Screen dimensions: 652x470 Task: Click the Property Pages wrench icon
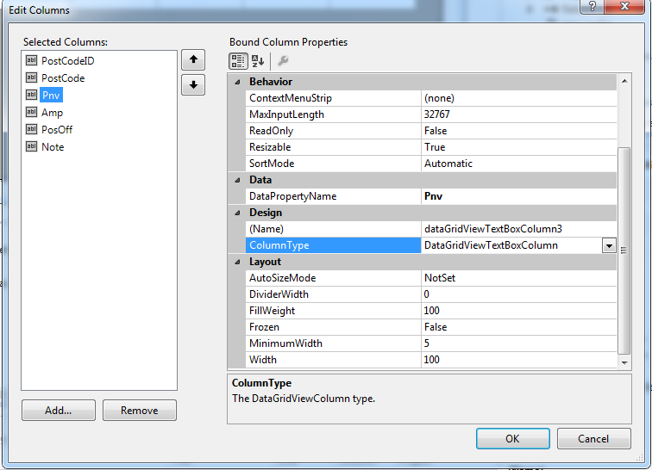[x=283, y=61]
